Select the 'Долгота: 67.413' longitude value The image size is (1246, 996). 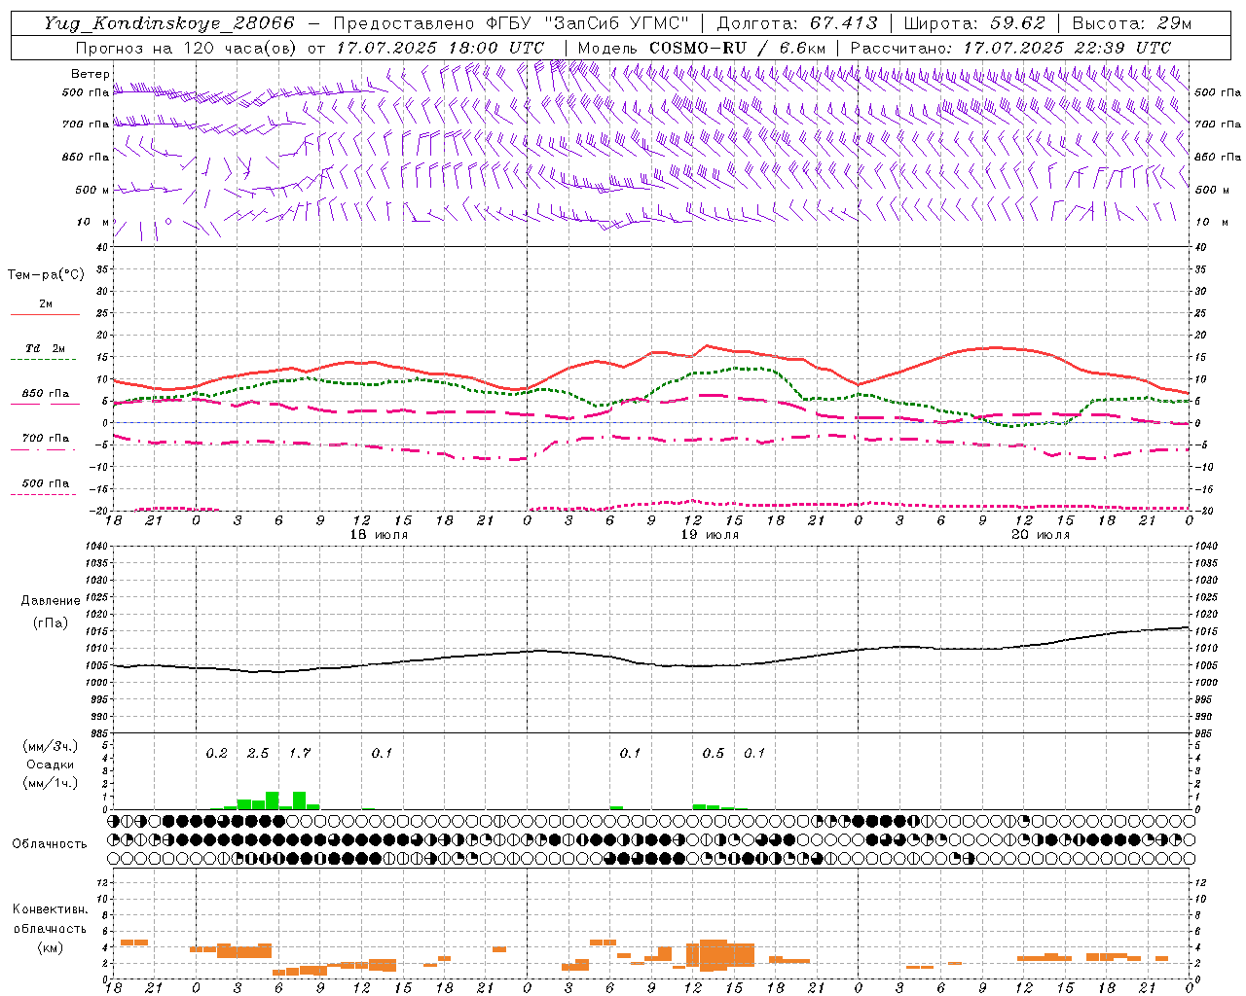point(797,23)
